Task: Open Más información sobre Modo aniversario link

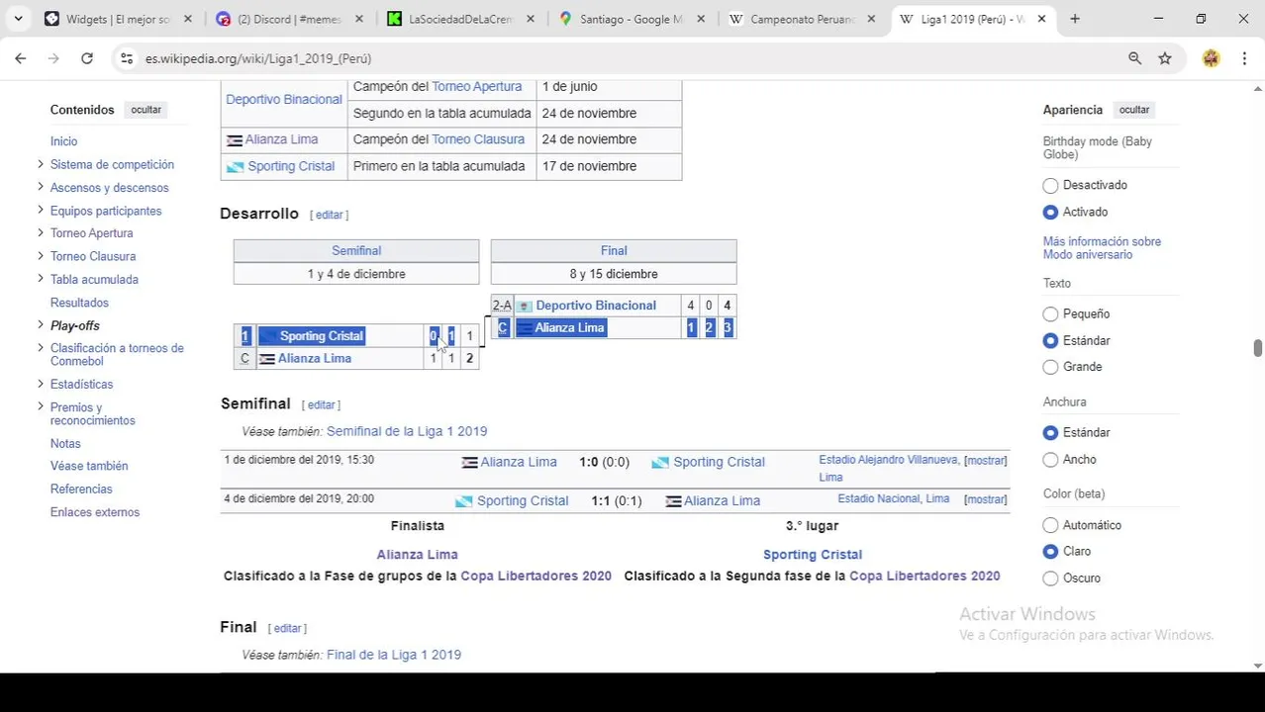Action: [1102, 248]
